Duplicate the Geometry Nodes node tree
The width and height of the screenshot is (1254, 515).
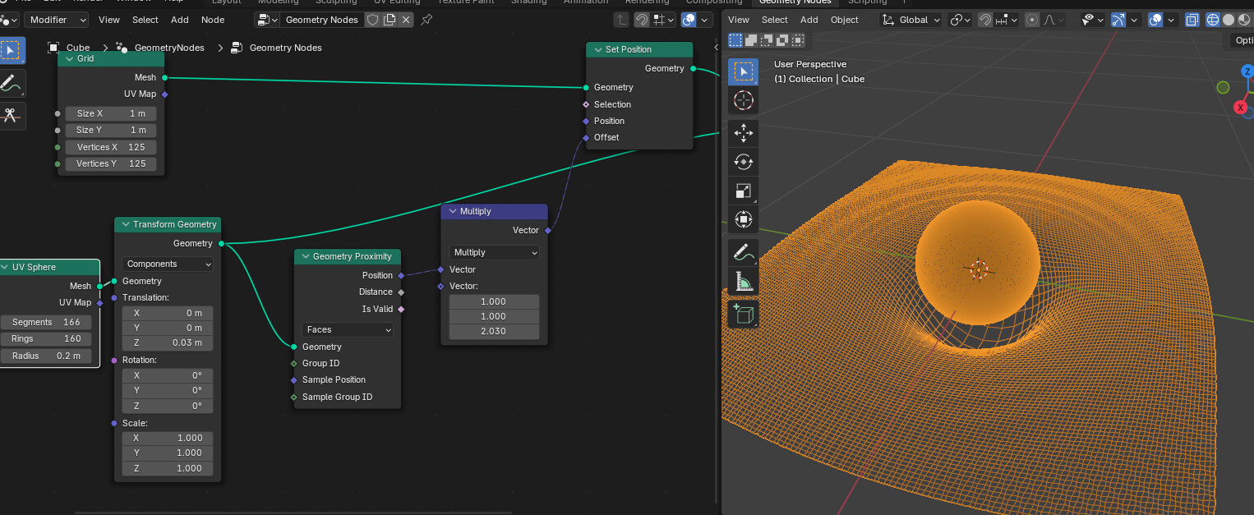(390, 20)
